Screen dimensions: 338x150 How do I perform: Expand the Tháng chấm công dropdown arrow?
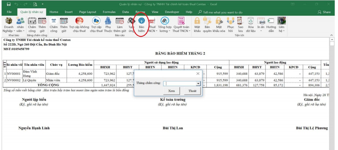click(198, 83)
